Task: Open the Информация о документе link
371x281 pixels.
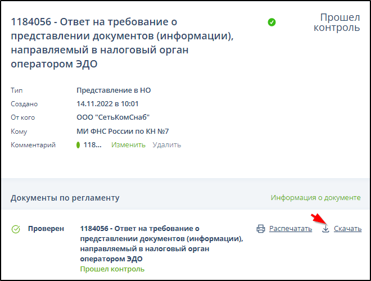Action: [x=315, y=198]
